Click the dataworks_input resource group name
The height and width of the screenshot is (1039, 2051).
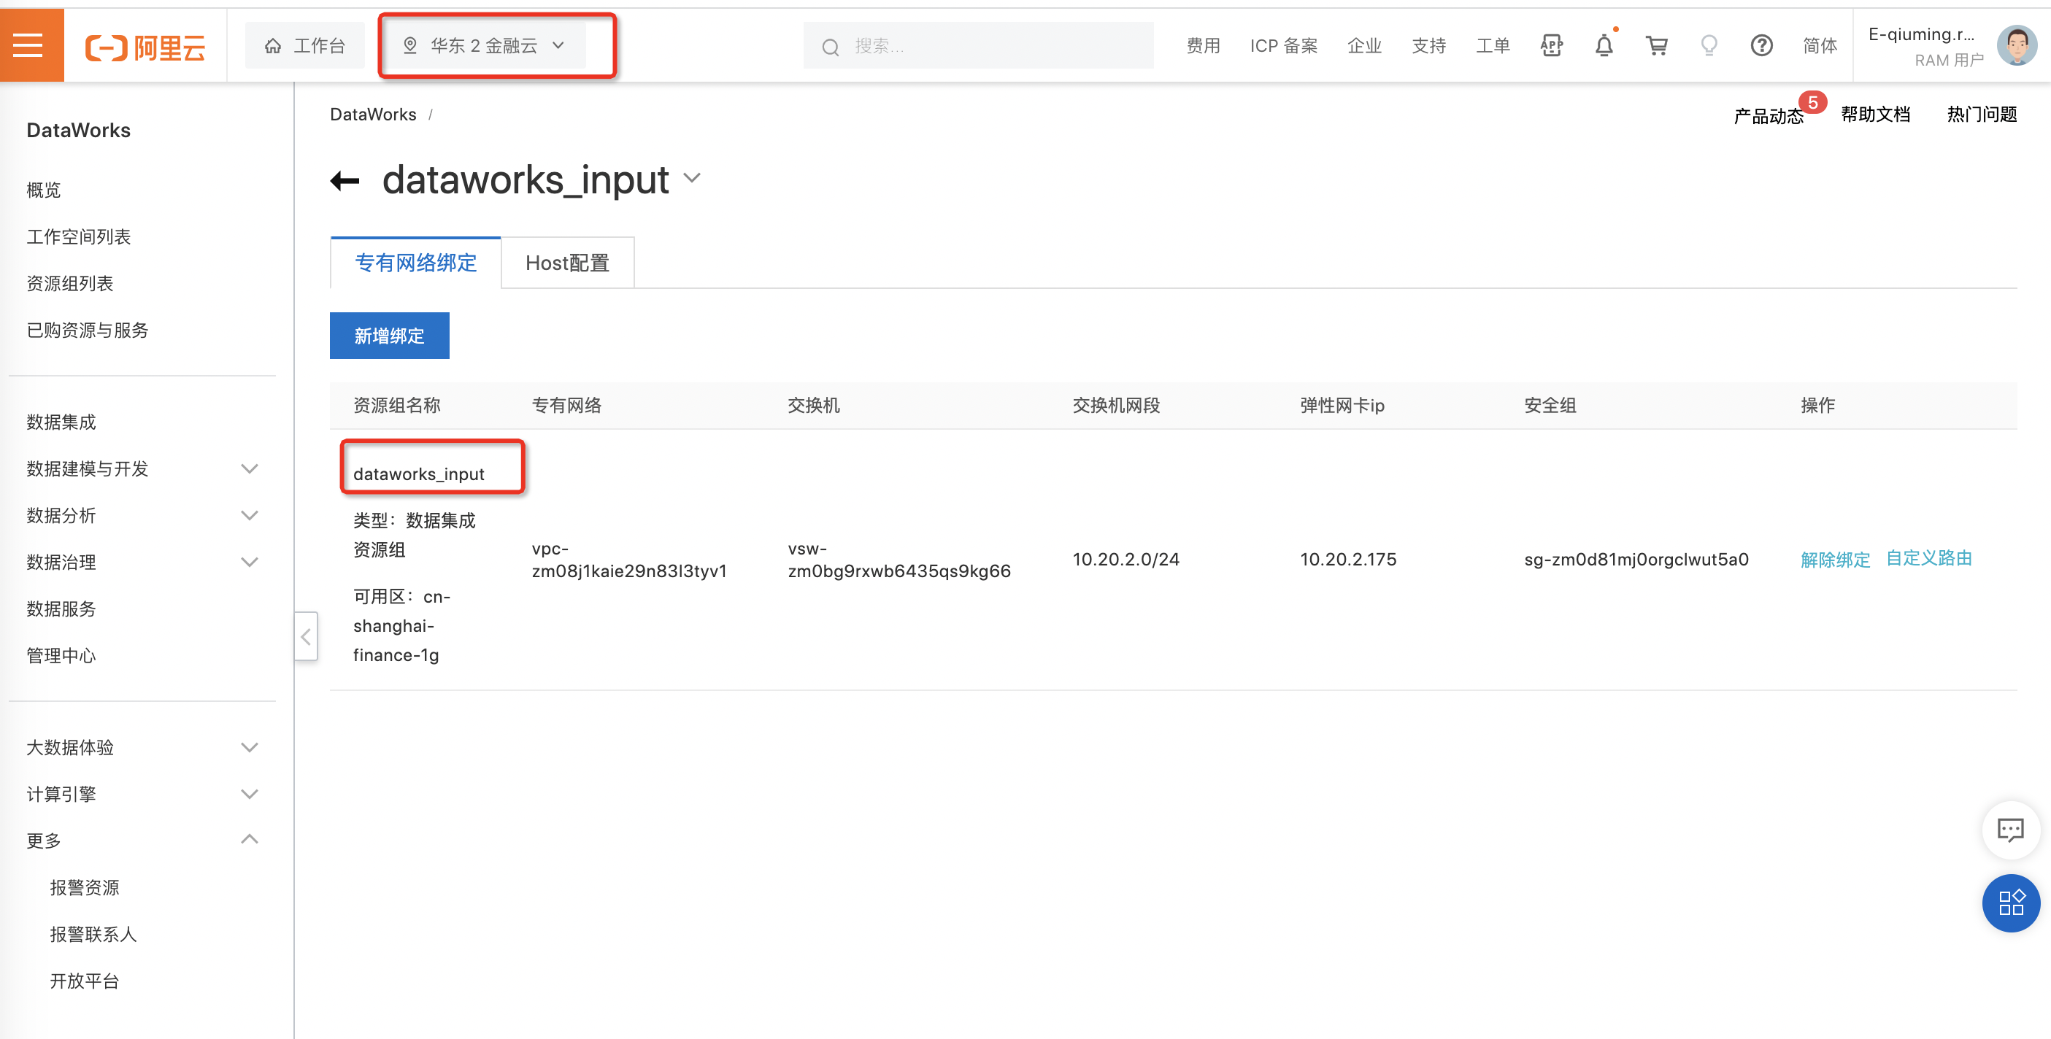pos(419,474)
